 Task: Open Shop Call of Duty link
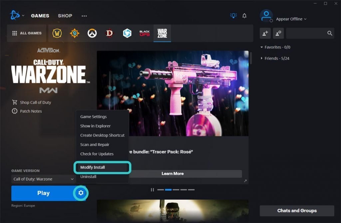[x=32, y=103]
